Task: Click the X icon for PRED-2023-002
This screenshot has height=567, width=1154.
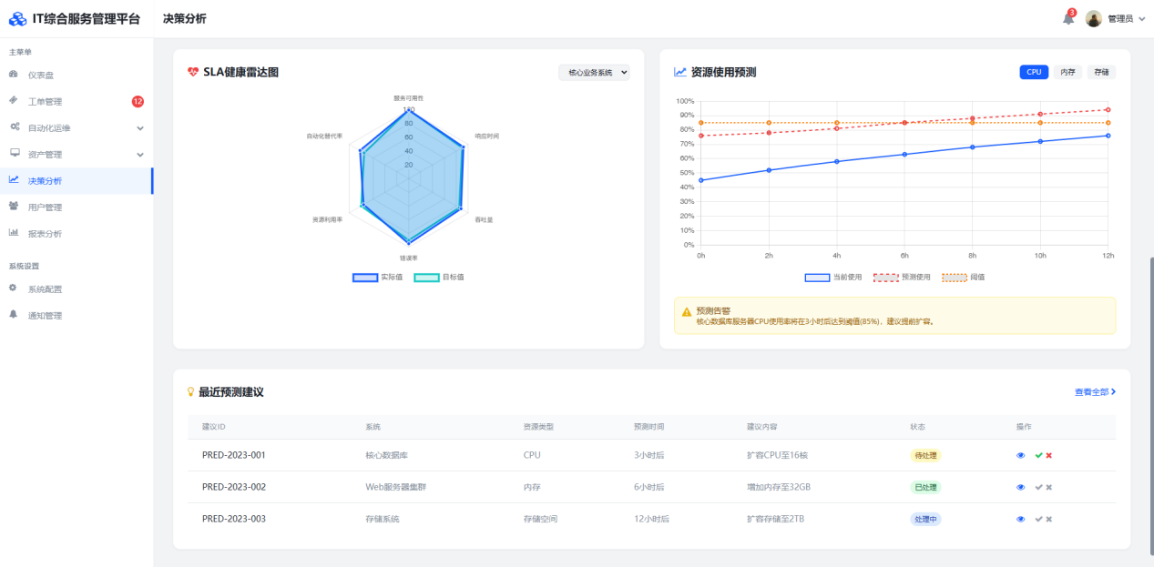Action: point(1049,487)
